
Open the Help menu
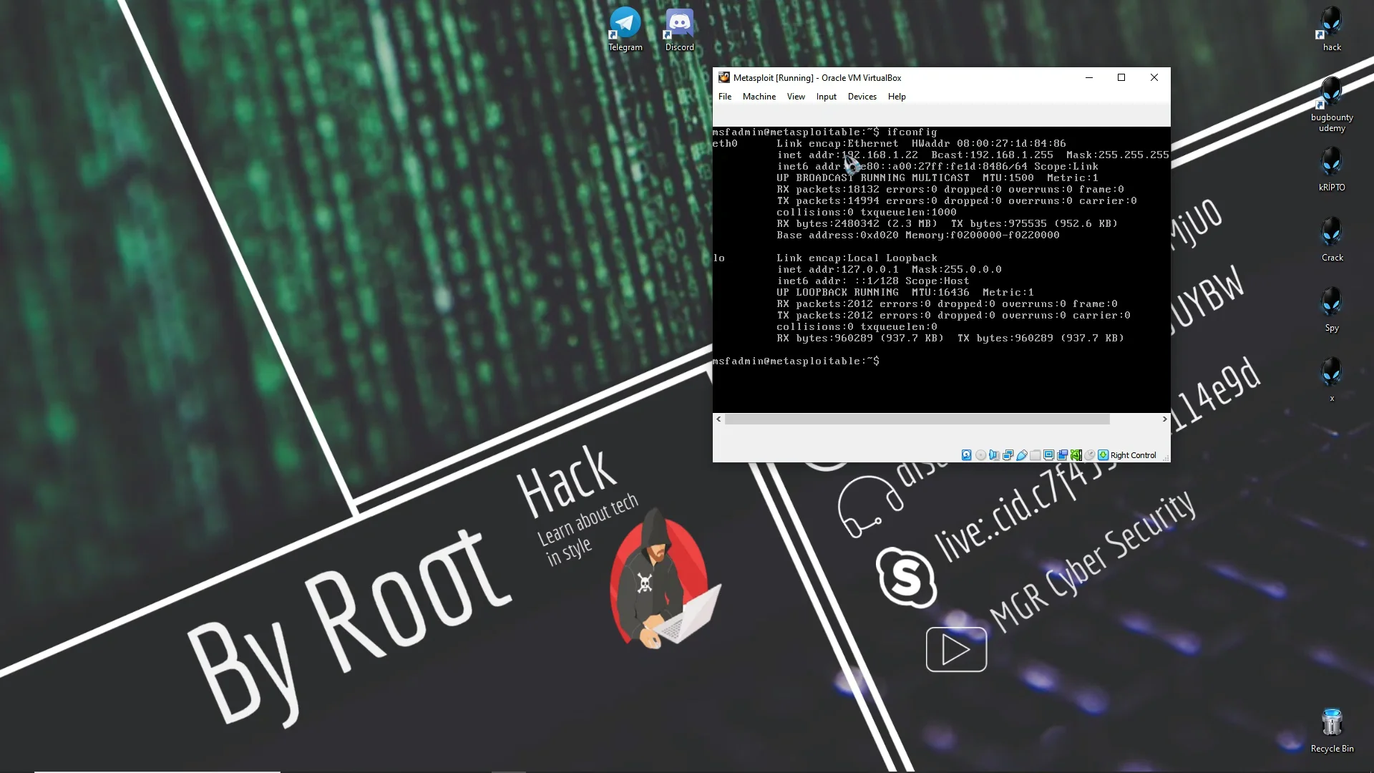pyautogui.click(x=897, y=97)
